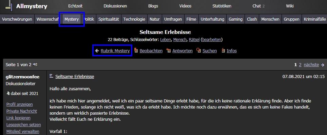Click the Antworten link
Viewport: 327px width, 135px height.
click(x=182, y=51)
